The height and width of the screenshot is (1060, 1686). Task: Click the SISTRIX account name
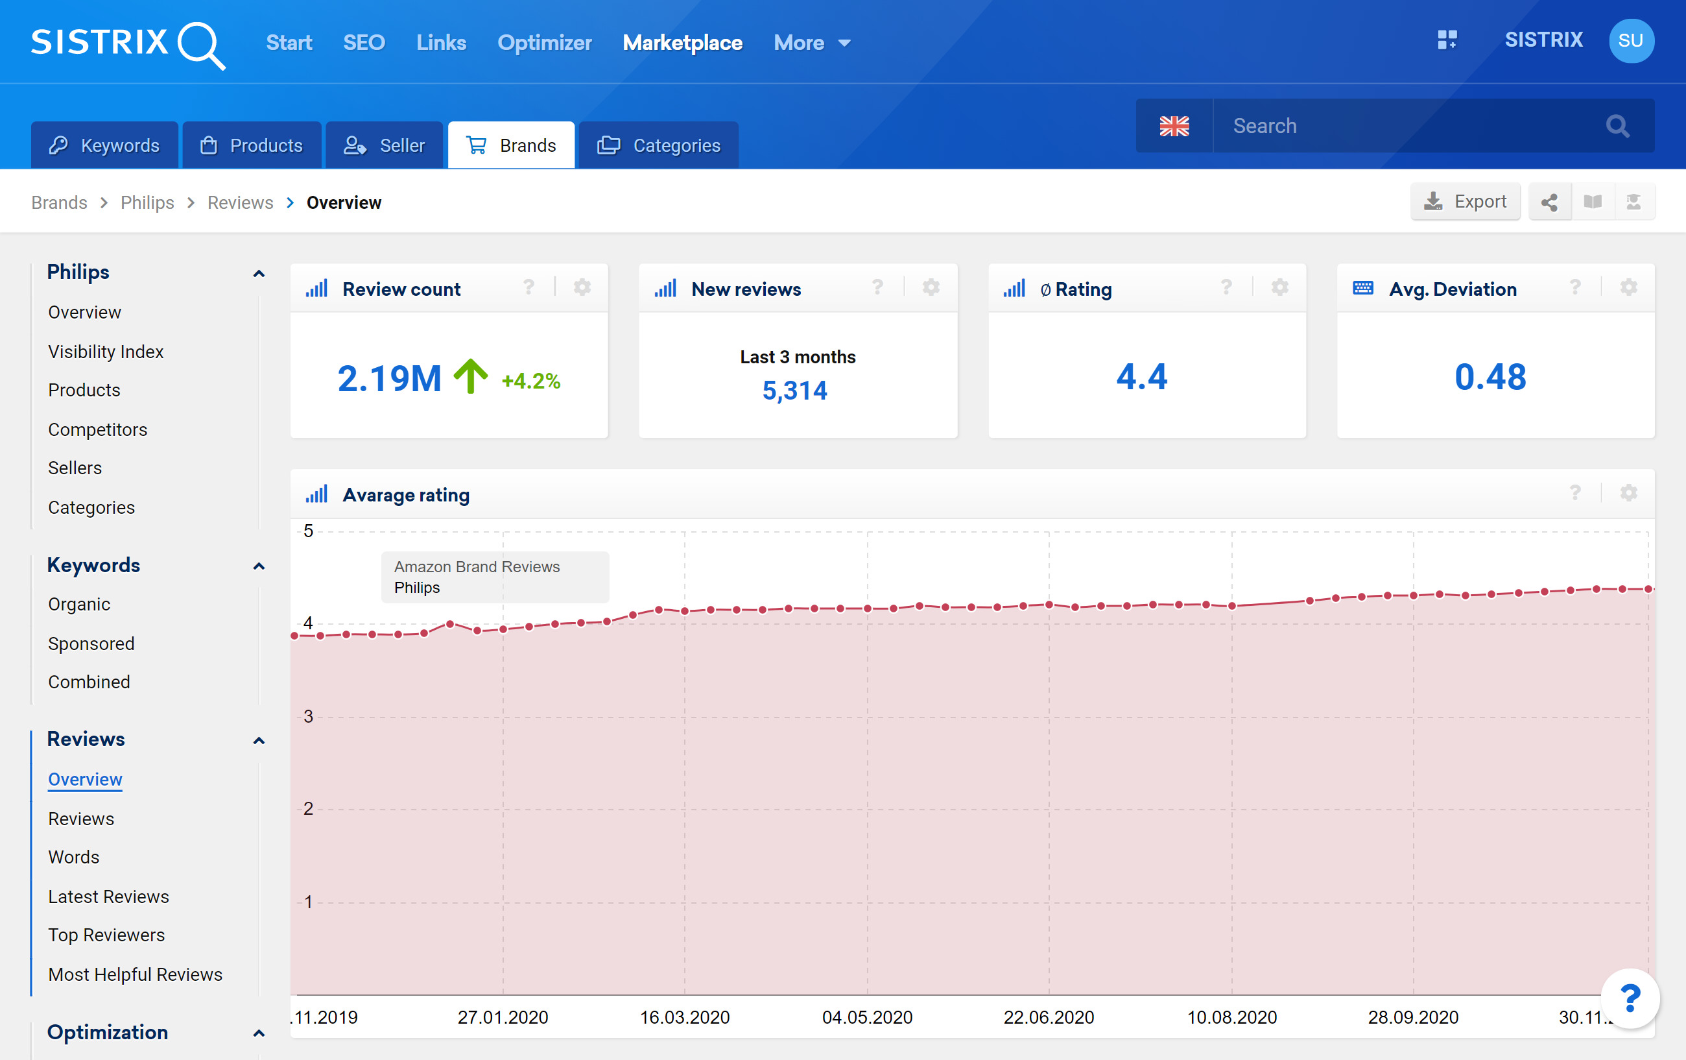(1543, 40)
